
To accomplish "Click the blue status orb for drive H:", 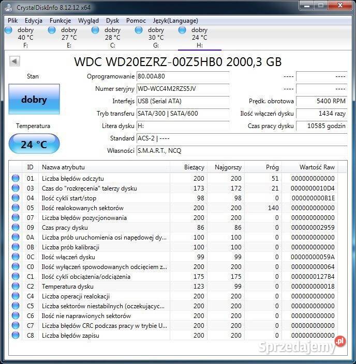I will click(182, 30).
